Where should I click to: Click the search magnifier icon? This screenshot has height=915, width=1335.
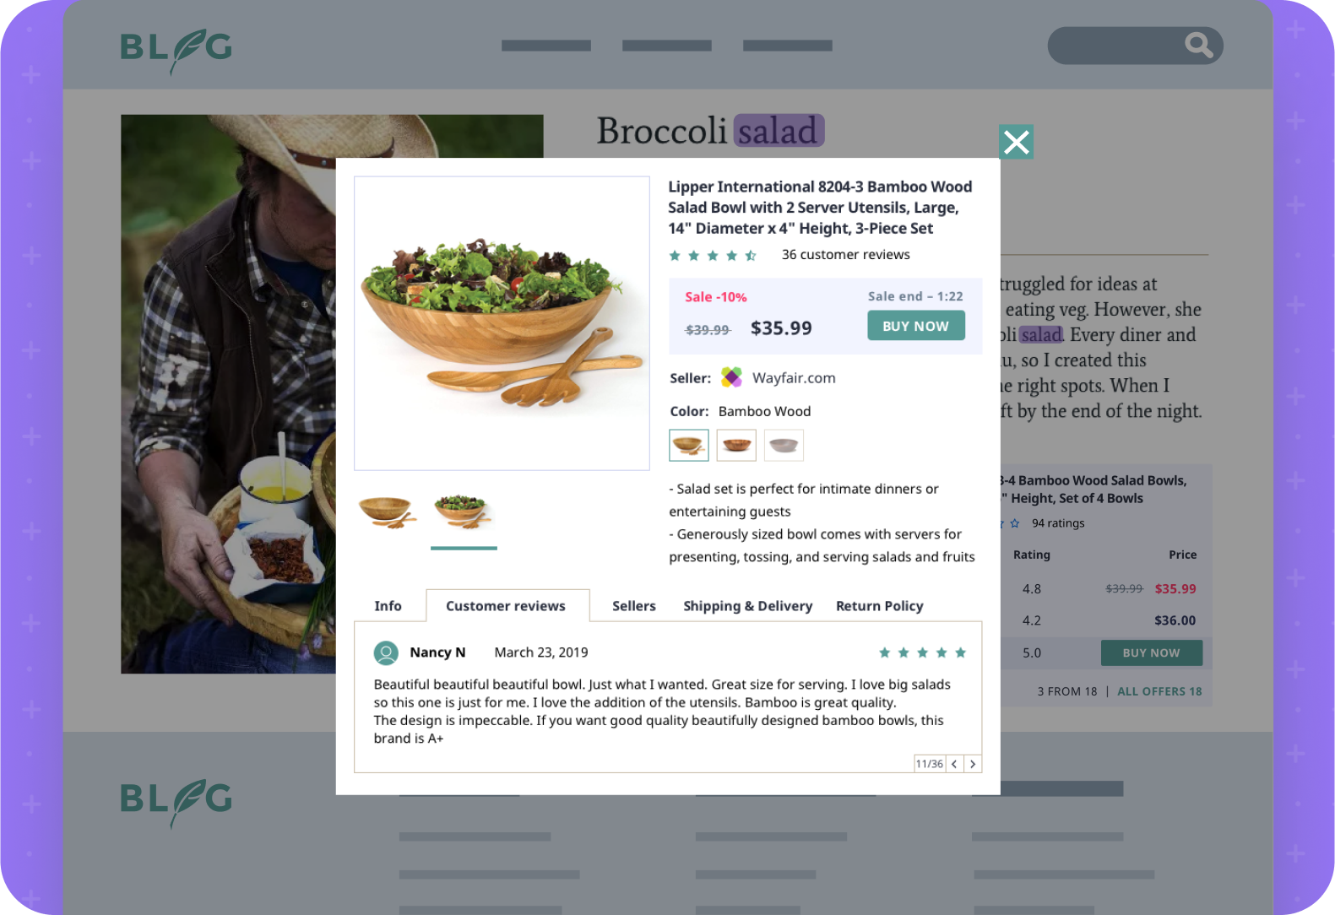[1198, 45]
